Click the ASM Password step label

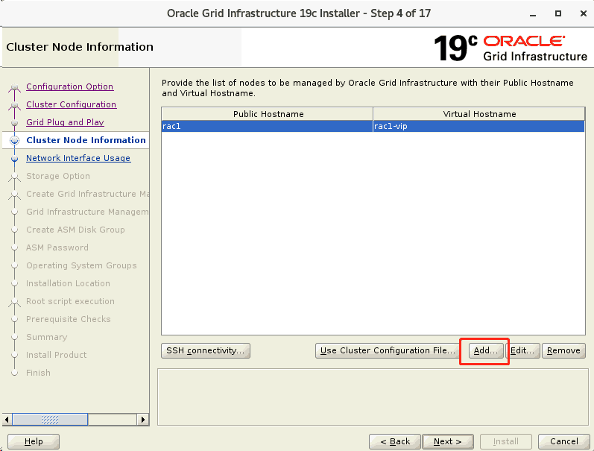pos(57,247)
